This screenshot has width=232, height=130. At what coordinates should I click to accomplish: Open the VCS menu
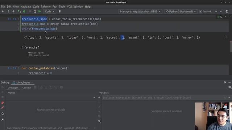click(69, 6)
